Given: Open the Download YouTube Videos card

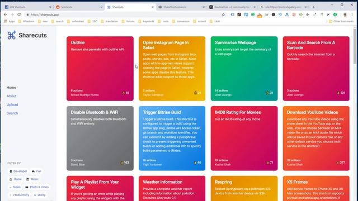Looking at the screenshot, I should tap(316, 138).
